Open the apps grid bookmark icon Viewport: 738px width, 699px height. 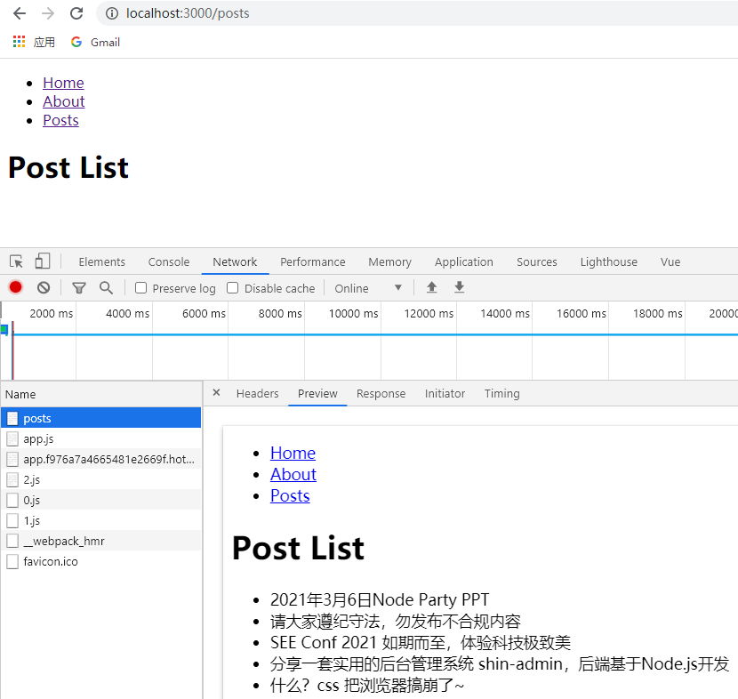pos(19,42)
